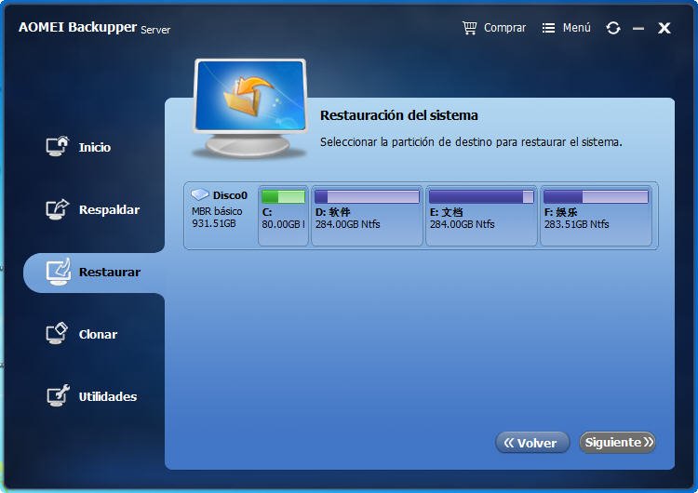The height and width of the screenshot is (493, 698).
Task: Click the Comprar shopping cart icon
Action: pos(469,28)
